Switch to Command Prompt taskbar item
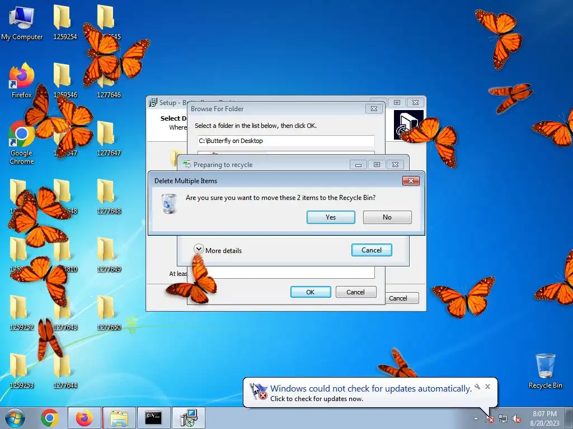 coord(153,418)
